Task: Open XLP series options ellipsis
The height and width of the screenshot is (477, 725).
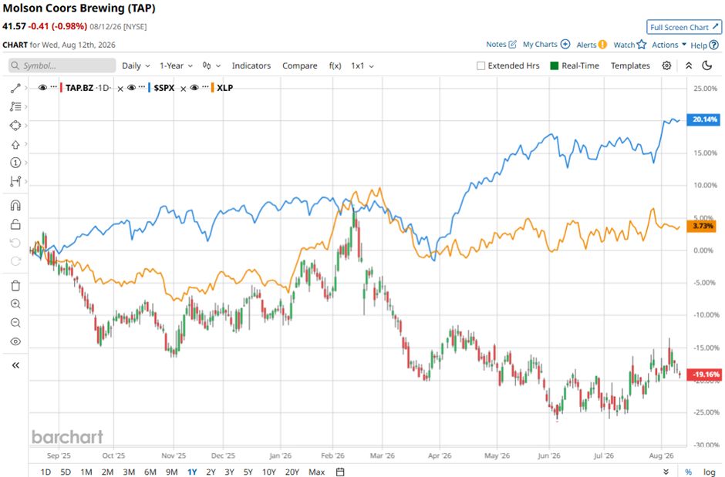Action: pyautogui.click(x=205, y=87)
